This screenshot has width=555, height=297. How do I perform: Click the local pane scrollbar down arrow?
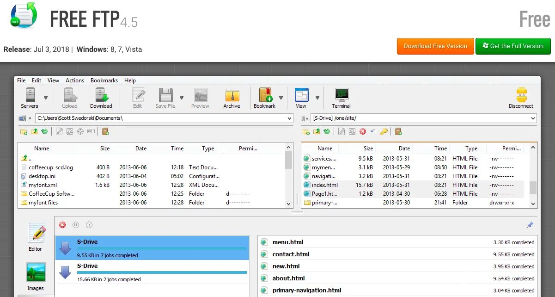coord(289,203)
